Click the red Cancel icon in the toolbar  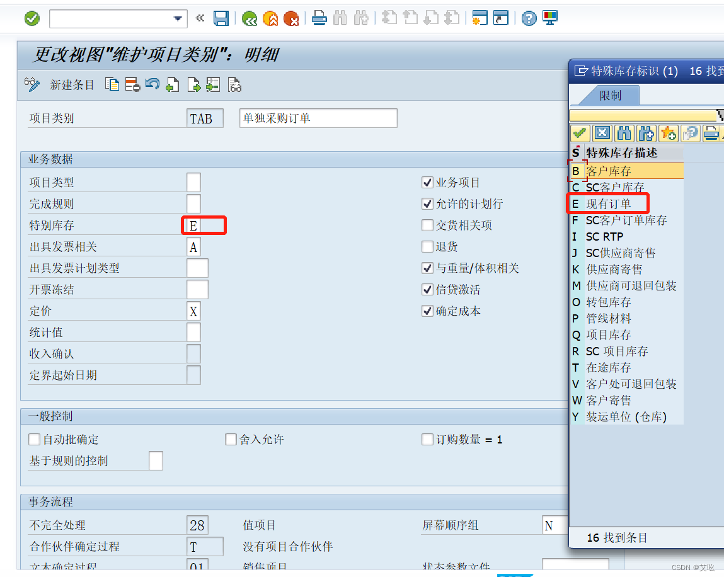coord(292,18)
